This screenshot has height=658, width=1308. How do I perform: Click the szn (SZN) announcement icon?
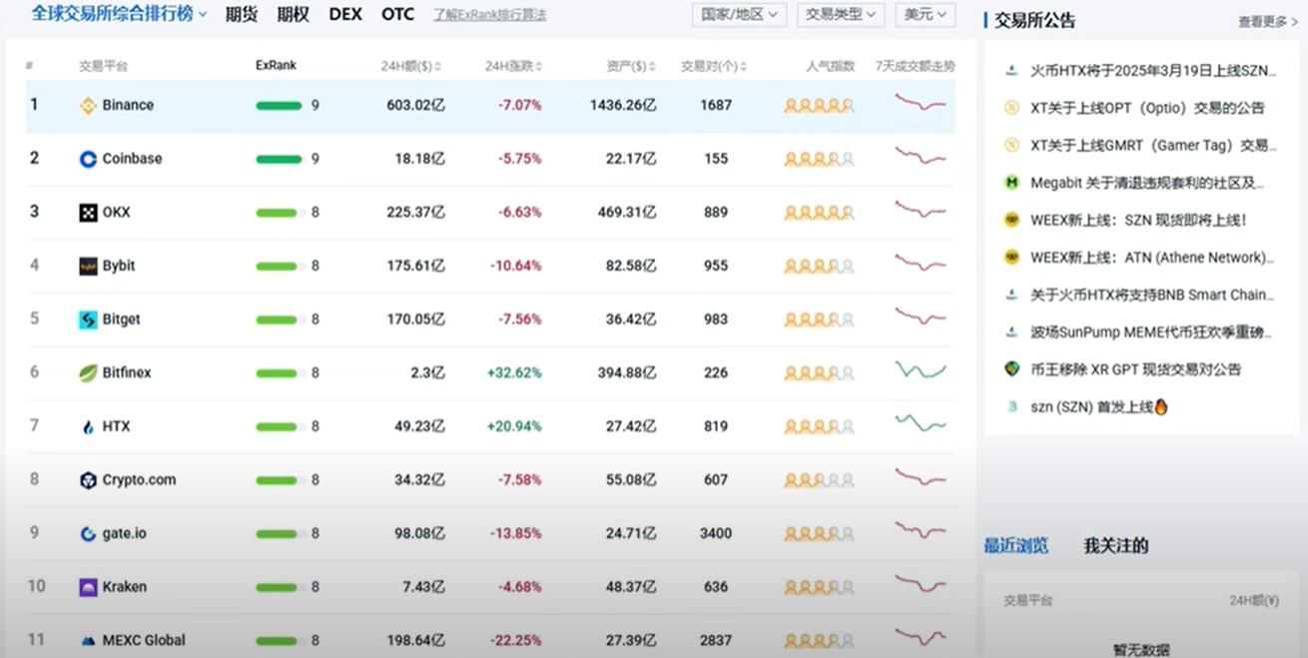pyautogui.click(x=1011, y=406)
